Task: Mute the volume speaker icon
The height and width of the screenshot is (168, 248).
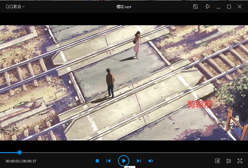Action: [x=150, y=161]
